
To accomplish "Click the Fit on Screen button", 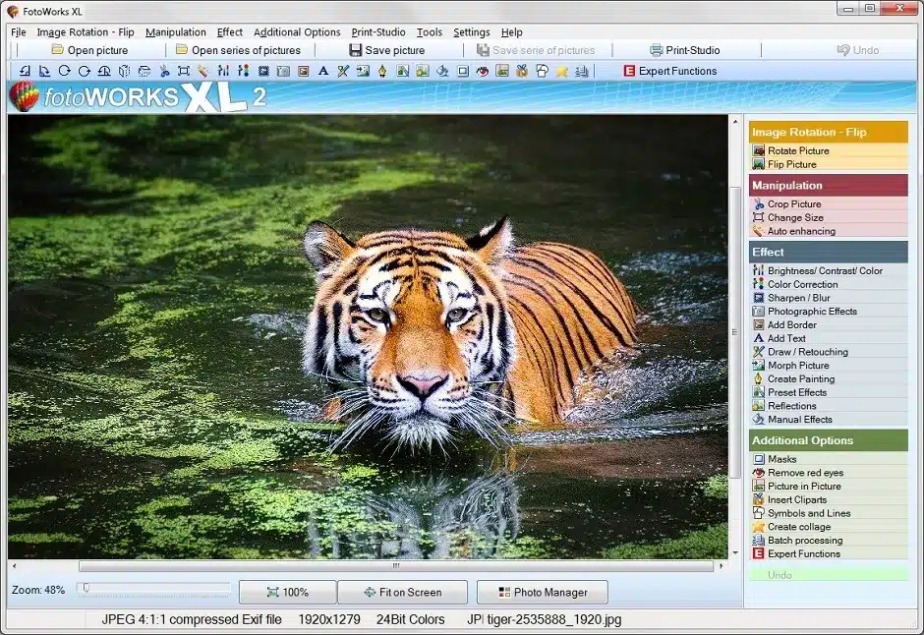I will point(402,592).
